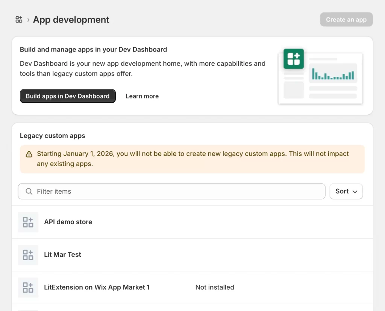Click the warning triangle in the notice banner
This screenshot has height=311, width=385.
(29, 154)
